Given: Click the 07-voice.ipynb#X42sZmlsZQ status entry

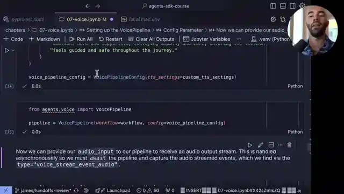Looking at the screenshot, I should pos(249,190).
